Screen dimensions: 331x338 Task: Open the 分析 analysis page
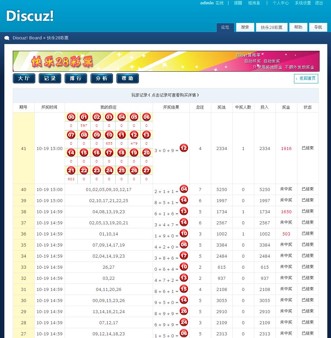coord(102,78)
